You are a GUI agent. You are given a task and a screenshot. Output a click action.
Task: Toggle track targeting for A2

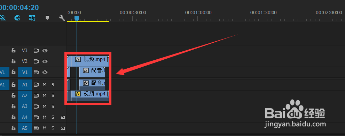[x=25, y=95]
